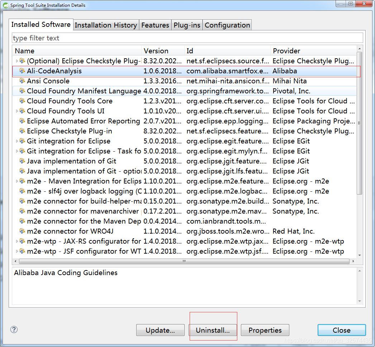Screen dimensions: 375x347
Task: Sort the list by Name column
Action: (77, 51)
